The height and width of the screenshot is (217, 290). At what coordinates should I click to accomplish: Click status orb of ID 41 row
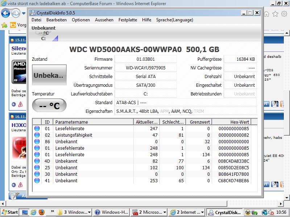point(37,180)
